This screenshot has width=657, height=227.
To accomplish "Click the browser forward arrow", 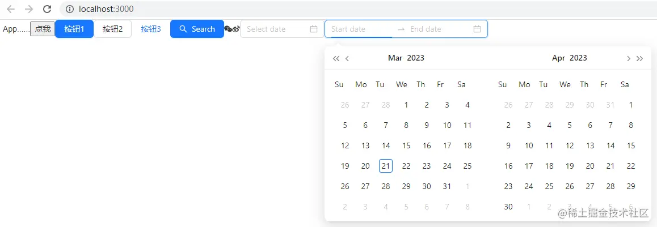I will click(29, 9).
